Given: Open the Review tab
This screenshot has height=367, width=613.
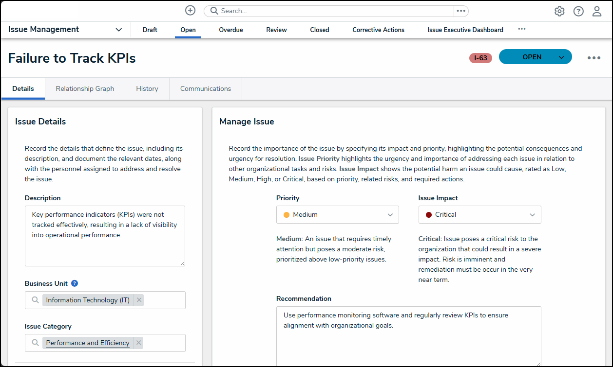Looking at the screenshot, I should tap(276, 30).
